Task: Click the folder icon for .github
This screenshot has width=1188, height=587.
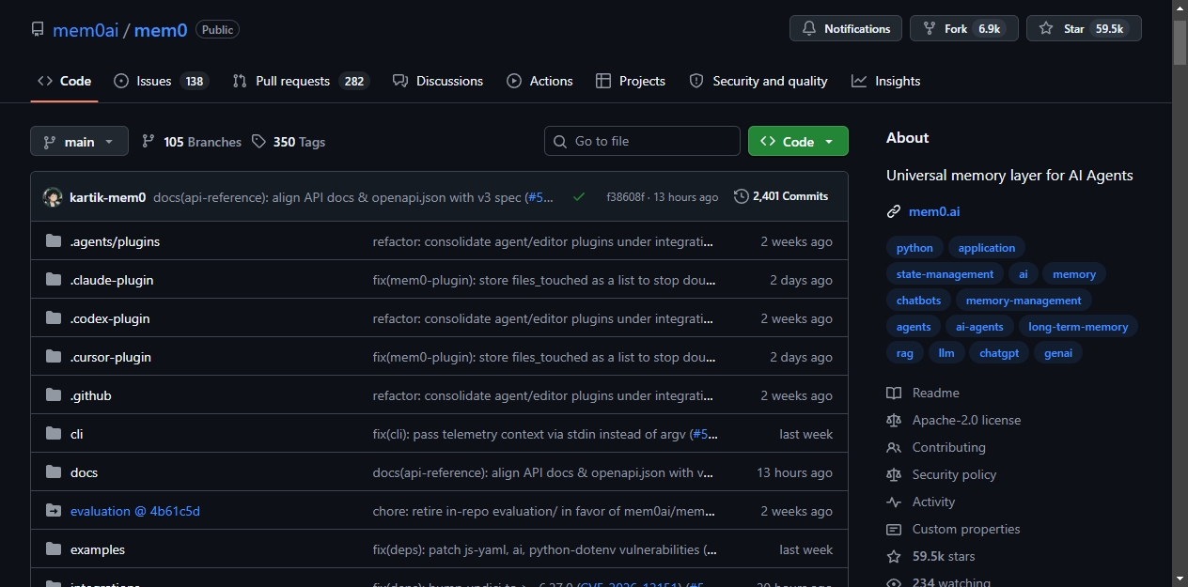Action: 54,395
